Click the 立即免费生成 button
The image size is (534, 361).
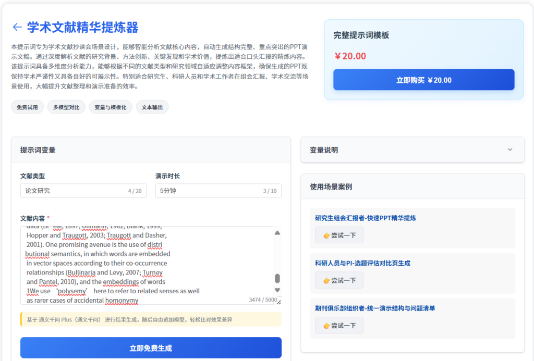click(x=151, y=348)
